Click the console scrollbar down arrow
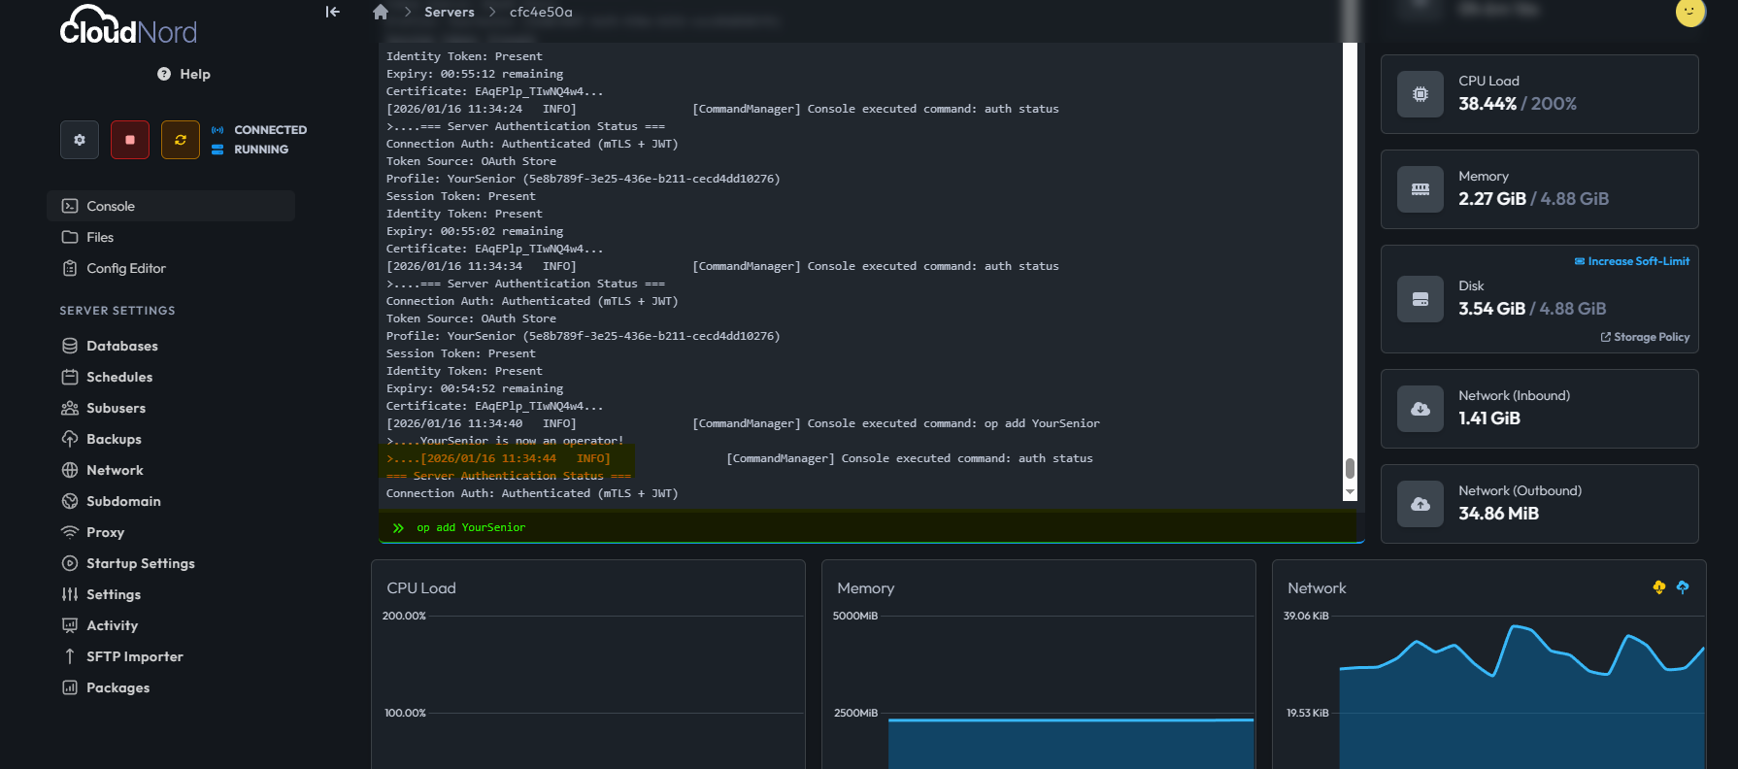 coord(1350,493)
